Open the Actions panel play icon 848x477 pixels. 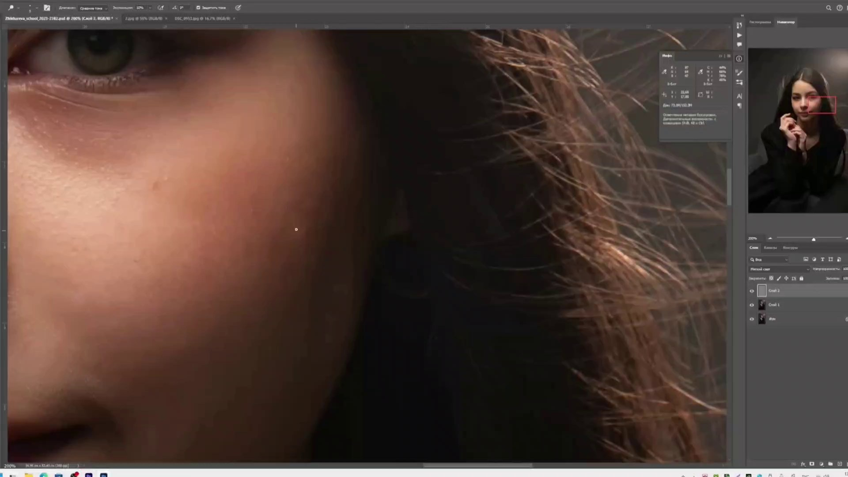click(739, 35)
